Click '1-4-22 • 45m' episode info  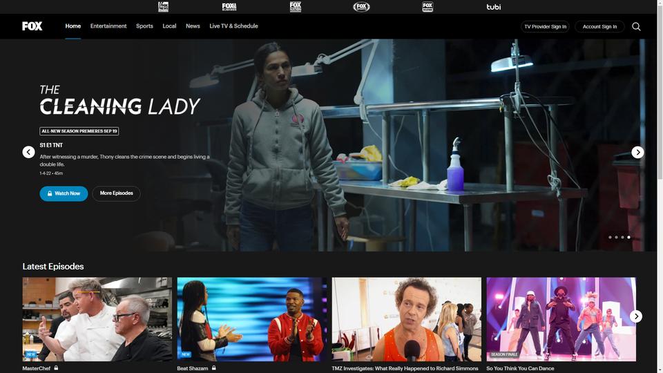(51, 173)
